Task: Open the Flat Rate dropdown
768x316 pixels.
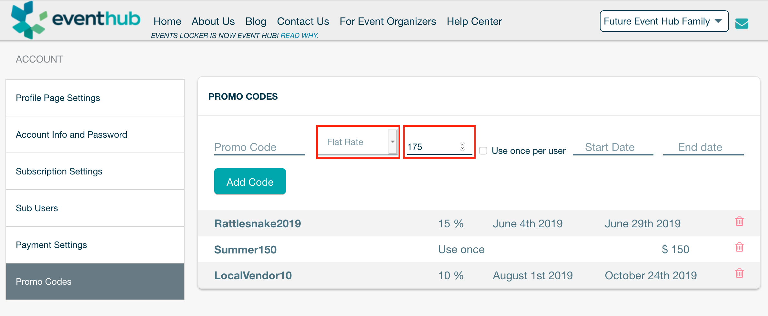Action: 358,142
